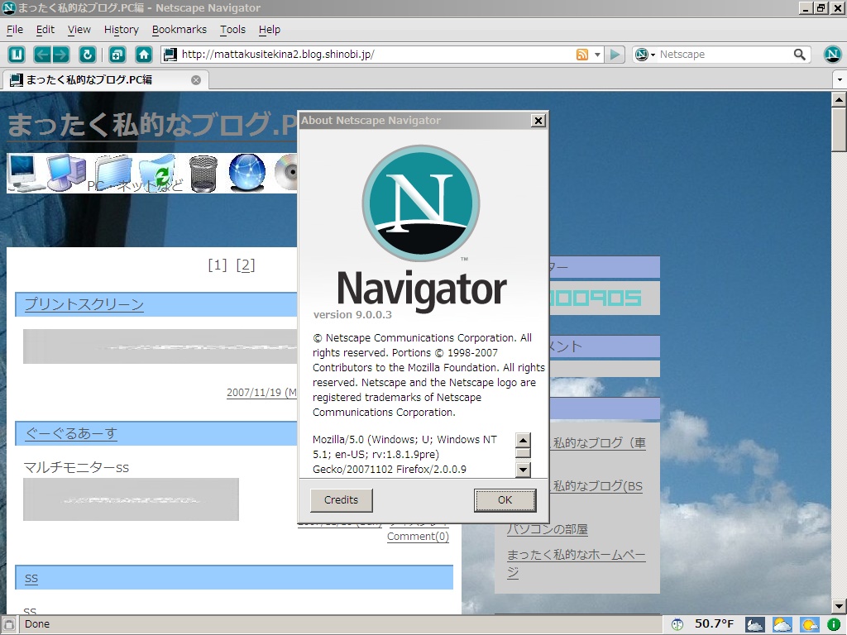Click the up arrow of the user-agent text scrollbar

pos(523,440)
